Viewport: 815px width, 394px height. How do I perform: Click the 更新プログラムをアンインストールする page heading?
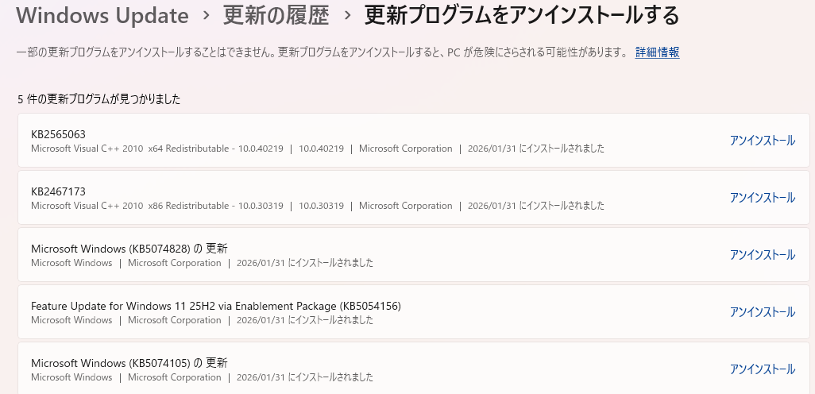[x=522, y=15]
